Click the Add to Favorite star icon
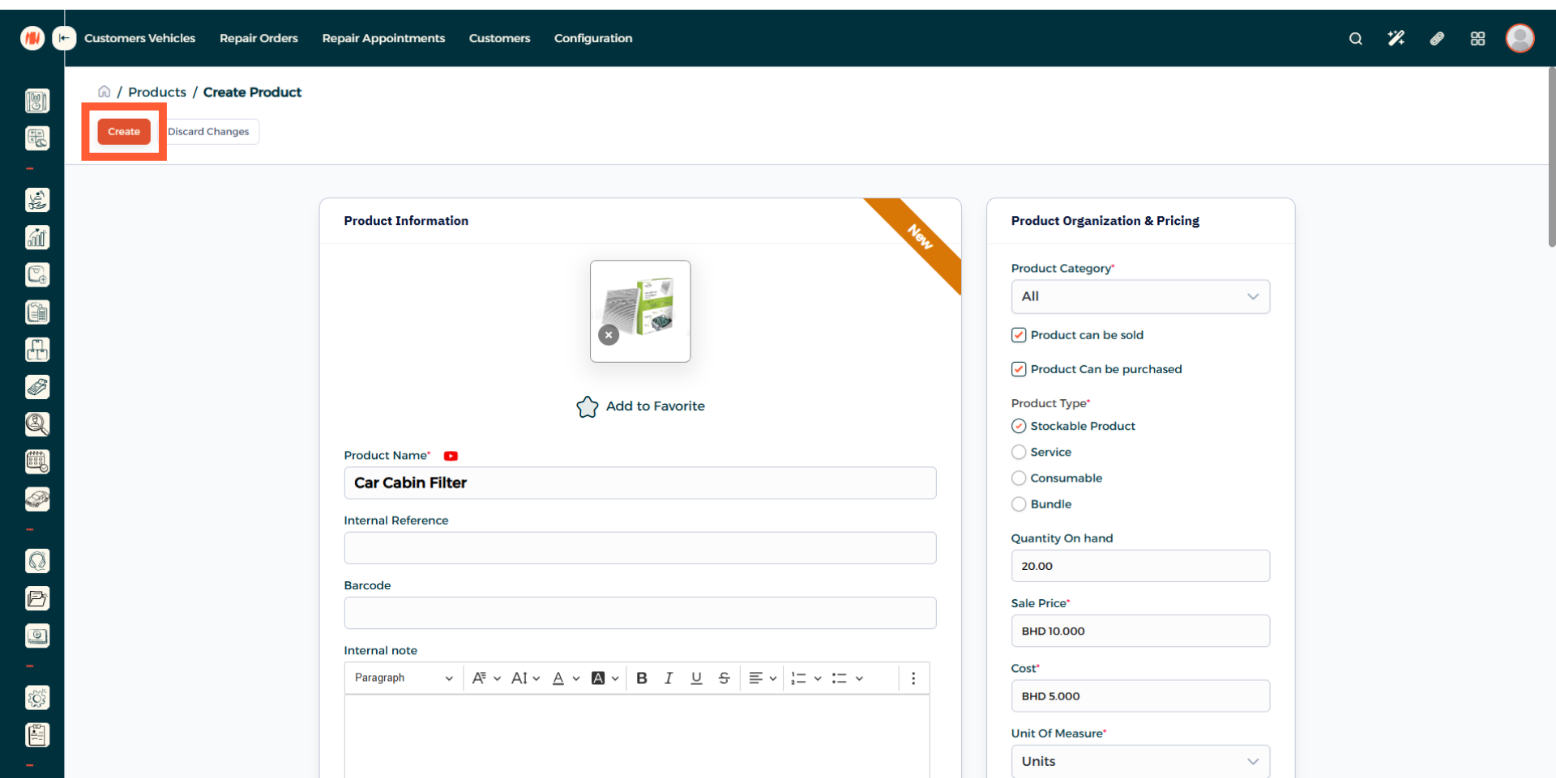The height and width of the screenshot is (778, 1556). coord(588,406)
